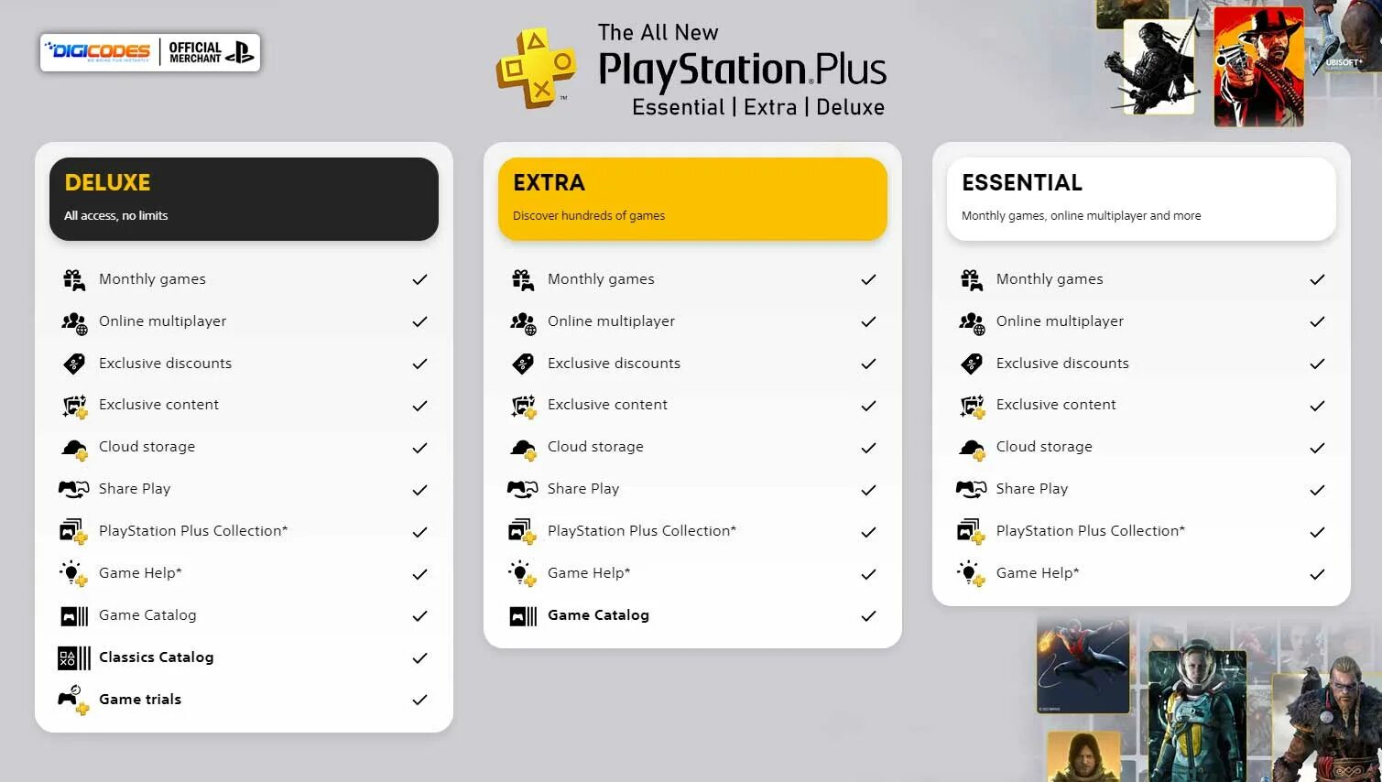Click the Monthly games icon in Essential
The image size is (1382, 782).
coord(972,280)
